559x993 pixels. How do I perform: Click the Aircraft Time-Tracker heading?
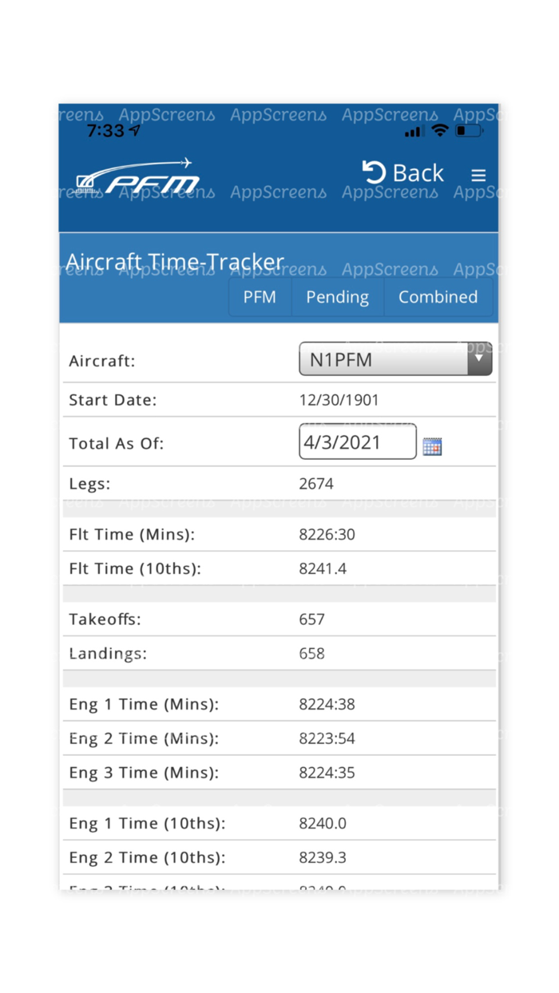pyautogui.click(x=177, y=261)
